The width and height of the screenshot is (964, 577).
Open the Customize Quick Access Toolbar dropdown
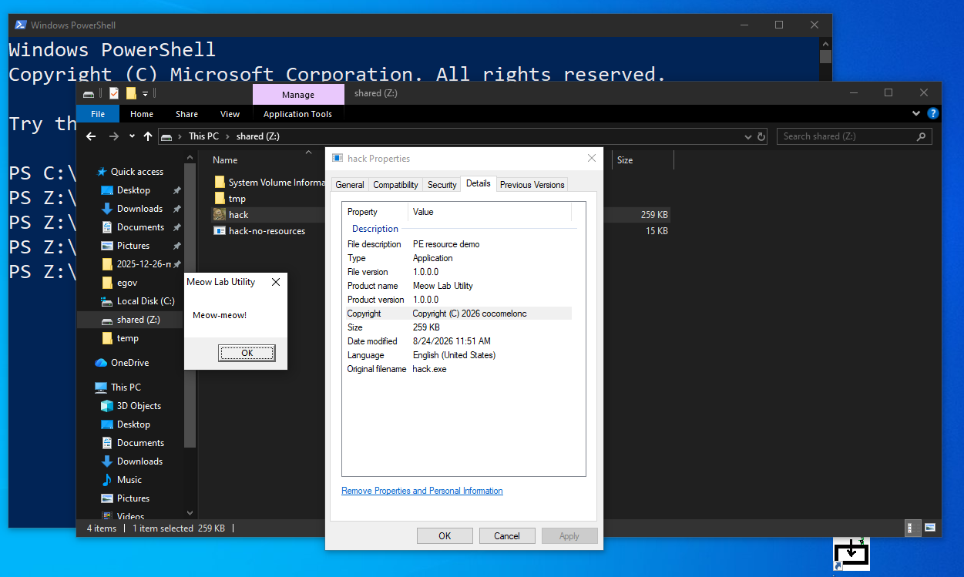pyautogui.click(x=145, y=93)
